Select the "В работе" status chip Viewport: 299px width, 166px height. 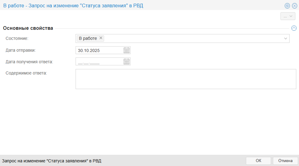click(x=88, y=38)
